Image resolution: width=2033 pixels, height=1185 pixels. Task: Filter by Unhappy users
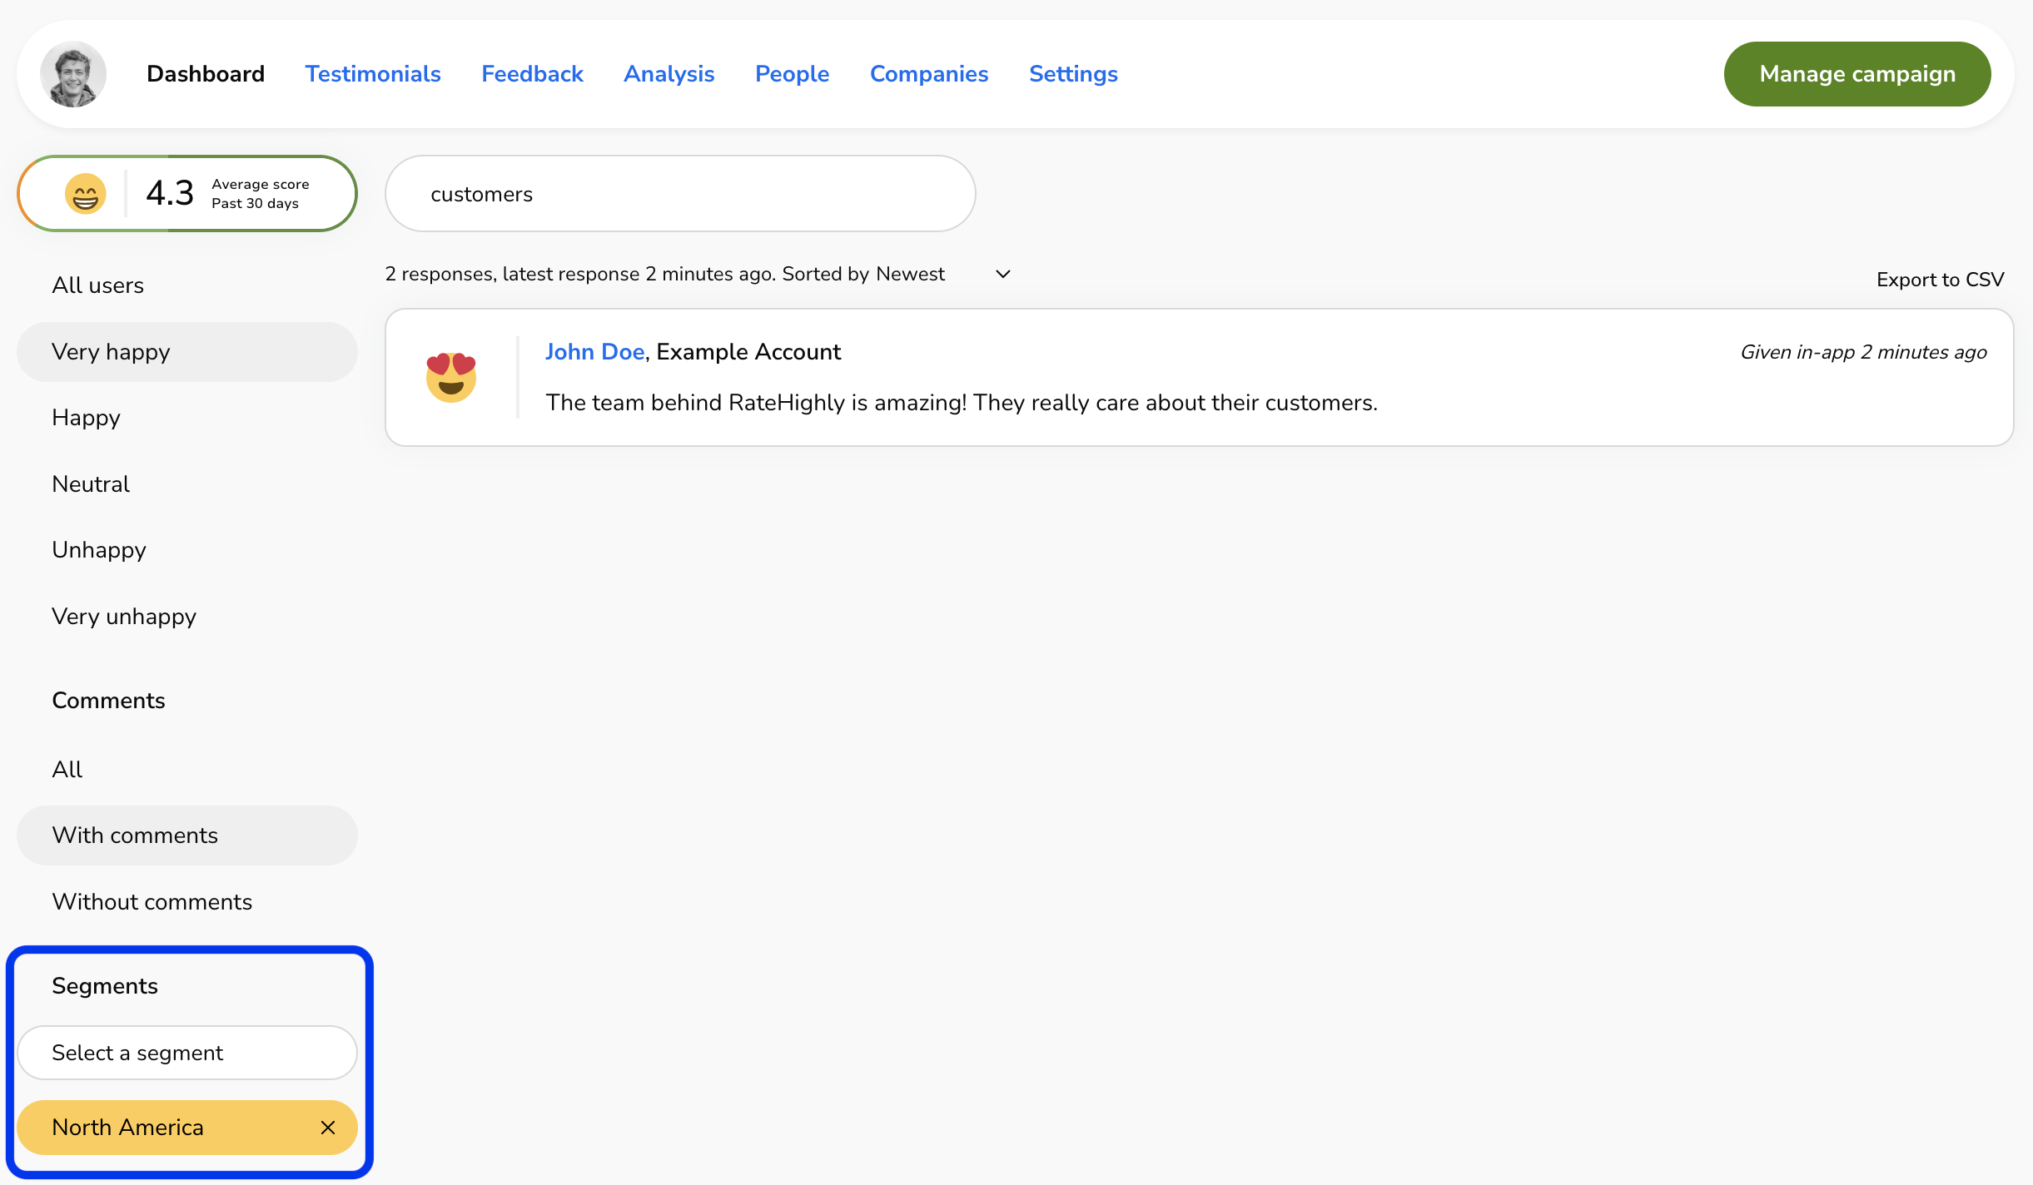tap(99, 550)
